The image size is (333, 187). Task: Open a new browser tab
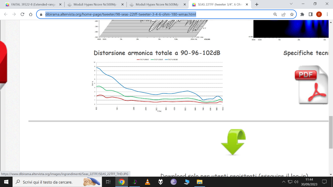coord(257,4)
